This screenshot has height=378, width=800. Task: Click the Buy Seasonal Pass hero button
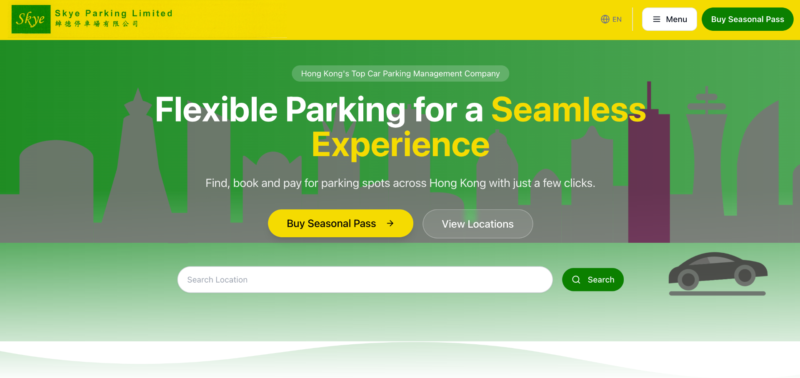340,223
